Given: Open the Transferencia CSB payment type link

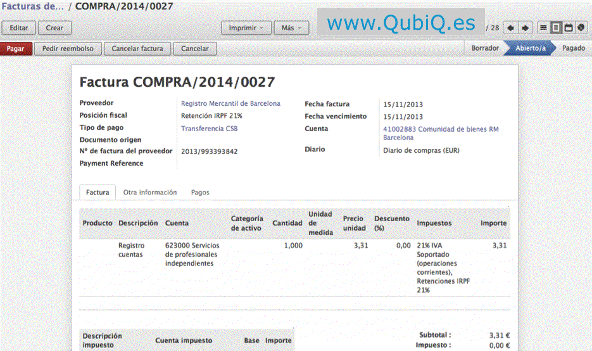Looking at the screenshot, I should coord(210,128).
